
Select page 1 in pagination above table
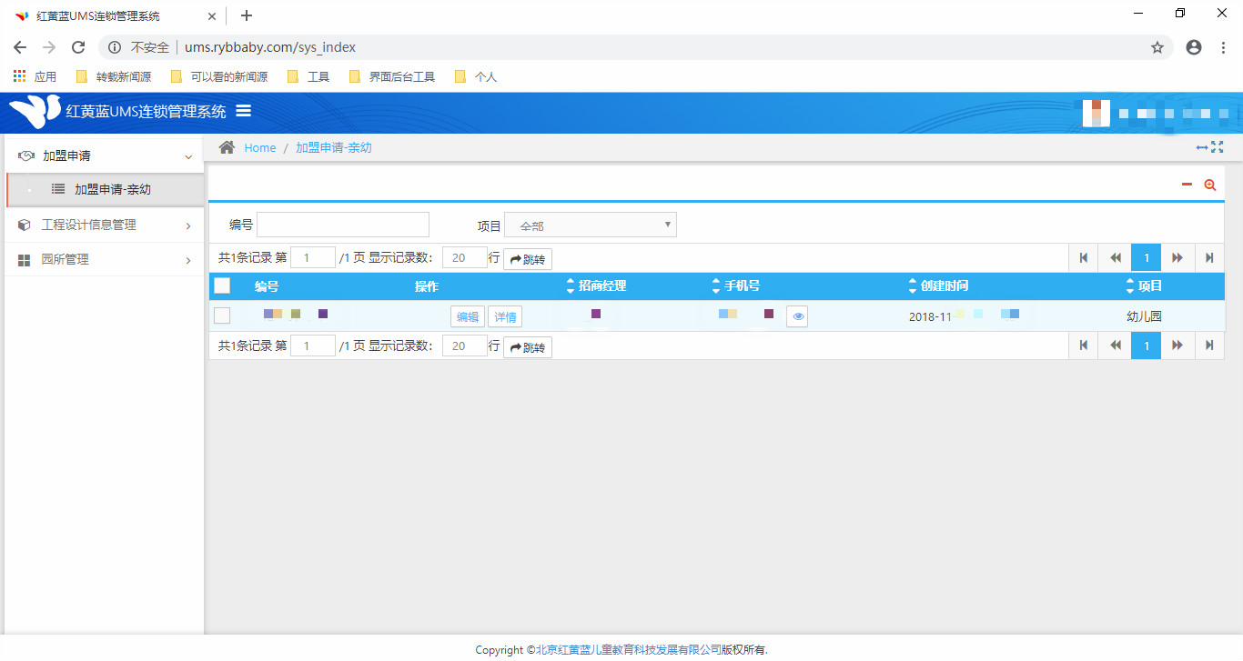pos(1147,258)
